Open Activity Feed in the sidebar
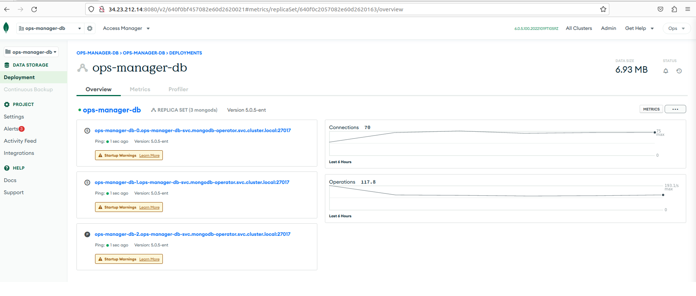 tap(20, 141)
